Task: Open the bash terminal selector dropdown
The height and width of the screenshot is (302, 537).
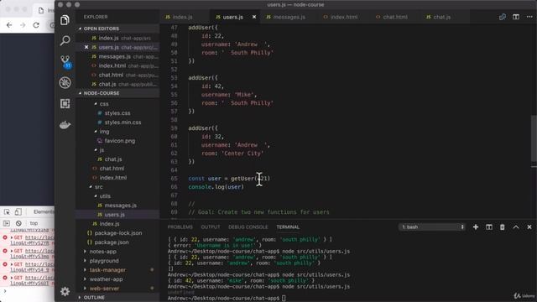Action: click(x=432, y=227)
